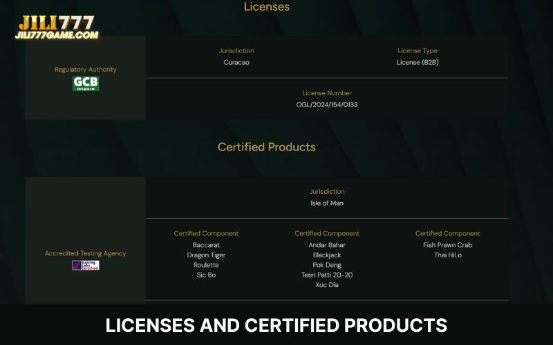Click the Pok Deng entry
This screenshot has width=553, height=345.
point(327,265)
